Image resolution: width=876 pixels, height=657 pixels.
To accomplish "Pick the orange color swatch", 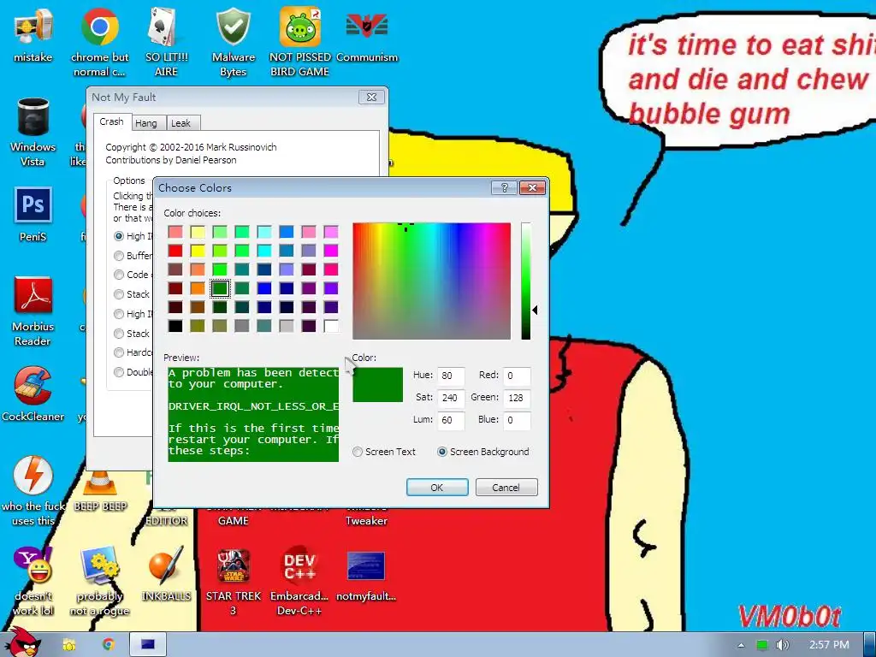I will (198, 288).
